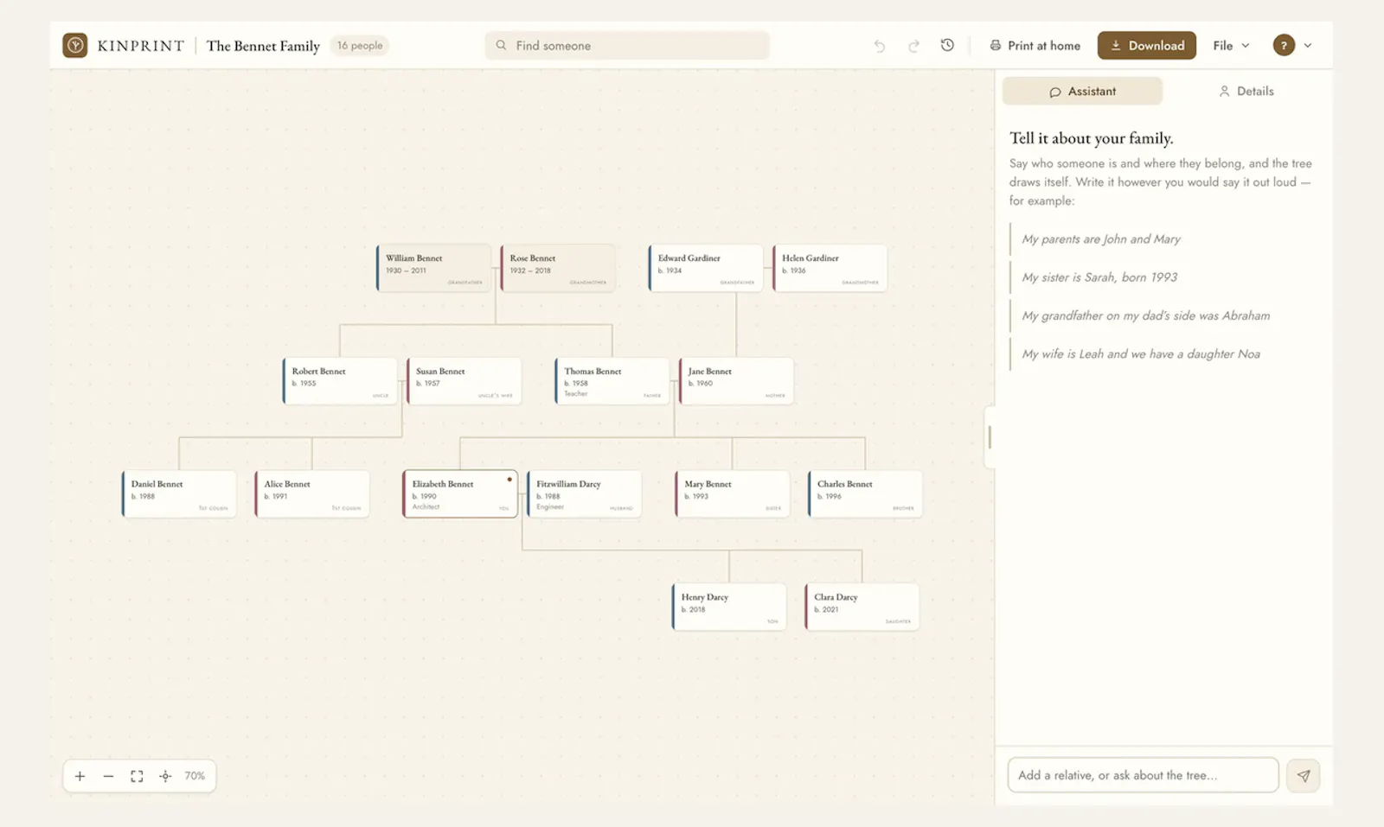Click the help question mark icon
Screen dimensions: 1384x827
click(1284, 45)
